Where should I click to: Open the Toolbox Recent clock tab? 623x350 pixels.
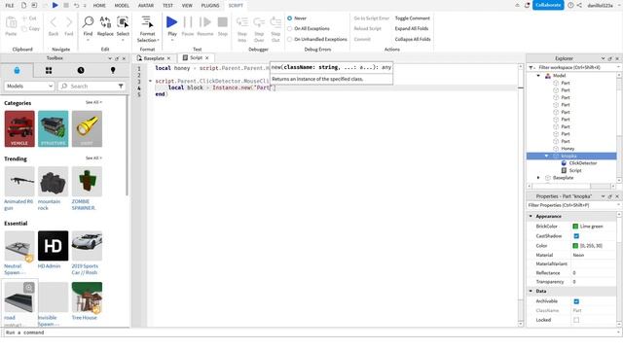(x=81, y=70)
